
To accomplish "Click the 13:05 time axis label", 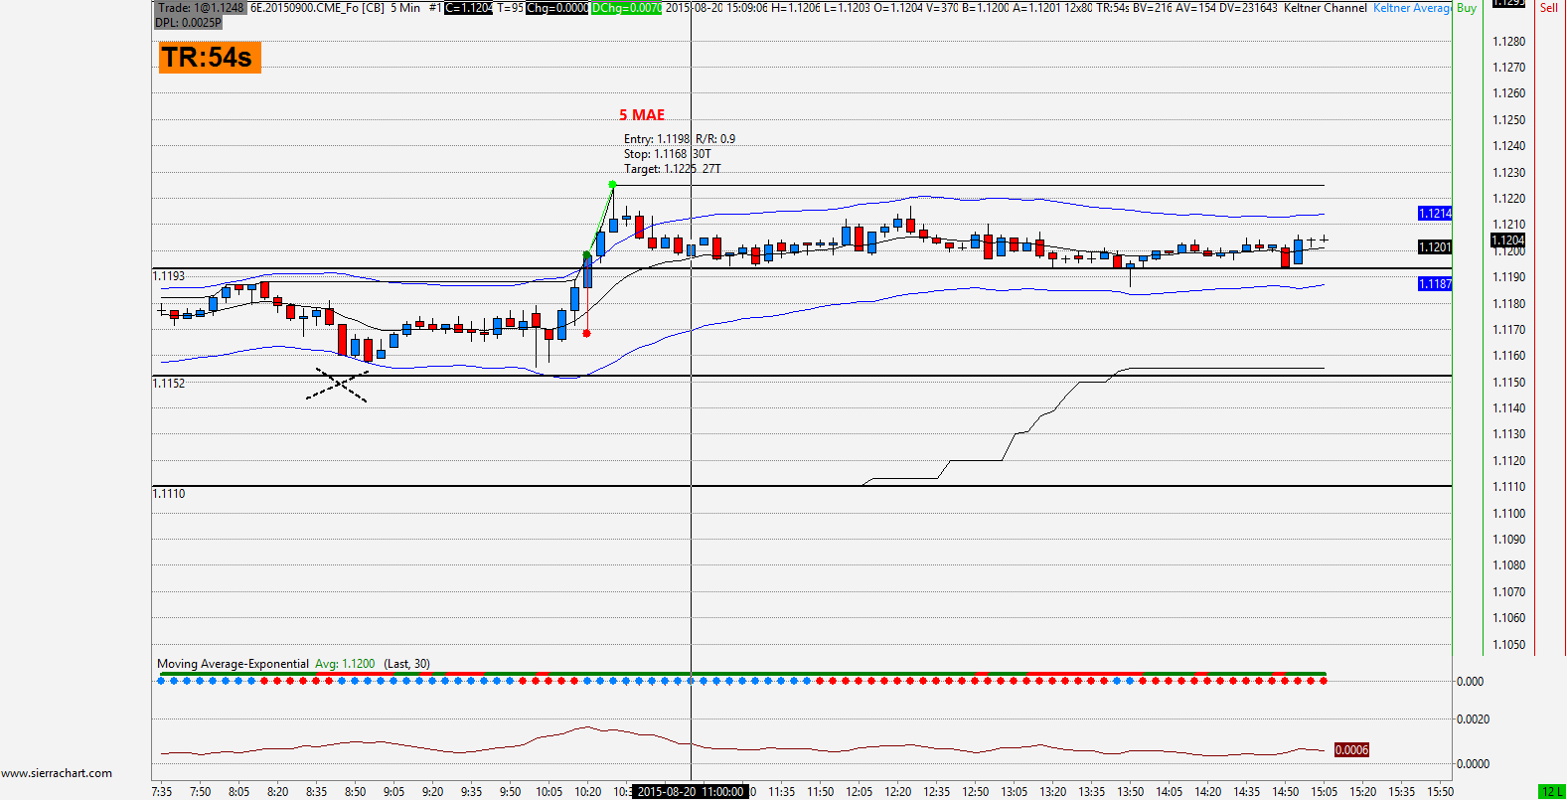I will click(1015, 792).
